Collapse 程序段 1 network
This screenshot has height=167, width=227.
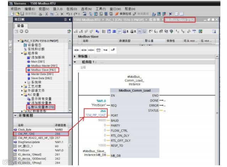(x=75, y=62)
